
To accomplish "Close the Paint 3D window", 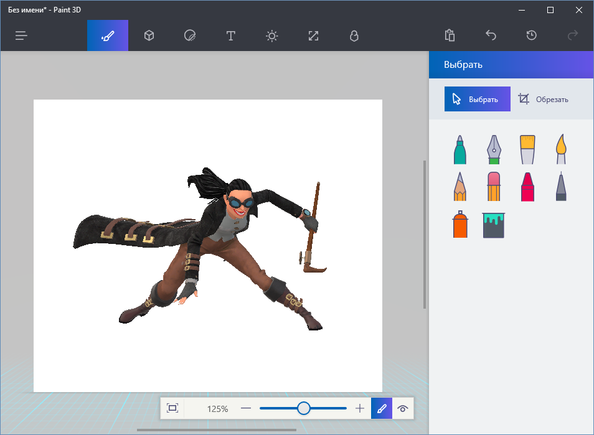I will [x=579, y=10].
